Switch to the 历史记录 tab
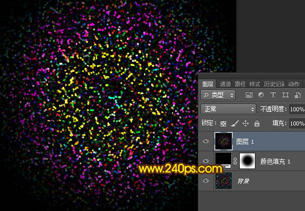This screenshot has width=305, height=211. pyautogui.click(x=274, y=84)
